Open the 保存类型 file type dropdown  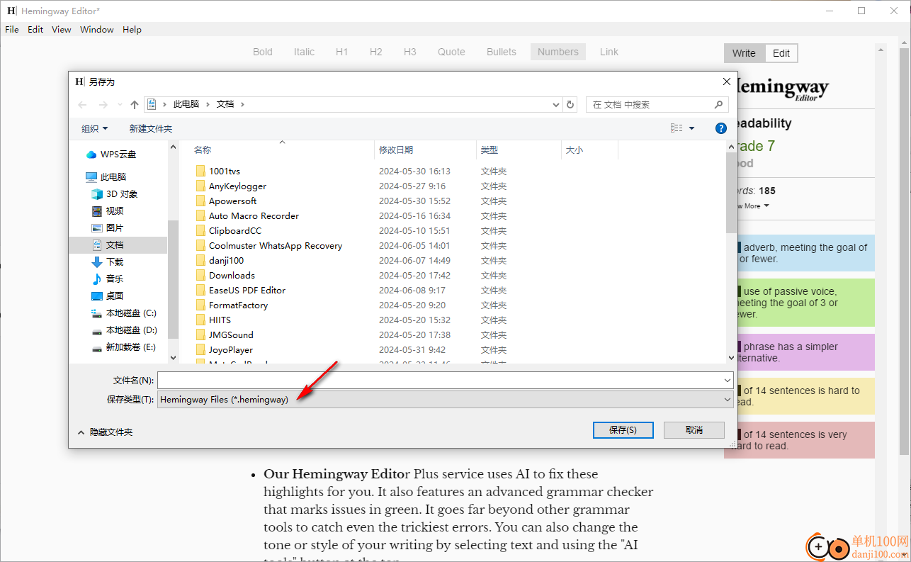(x=446, y=400)
